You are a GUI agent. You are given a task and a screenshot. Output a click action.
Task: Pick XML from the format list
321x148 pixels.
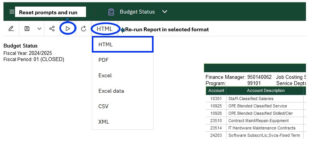123,122
